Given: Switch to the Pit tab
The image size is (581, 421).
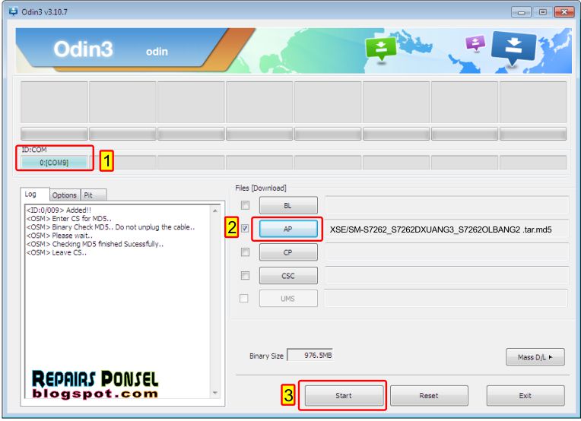Looking at the screenshot, I should pos(94,195).
